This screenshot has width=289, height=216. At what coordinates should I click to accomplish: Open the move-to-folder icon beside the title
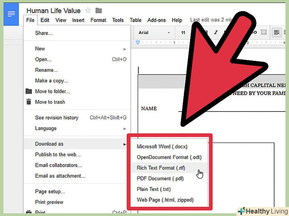click(98, 10)
